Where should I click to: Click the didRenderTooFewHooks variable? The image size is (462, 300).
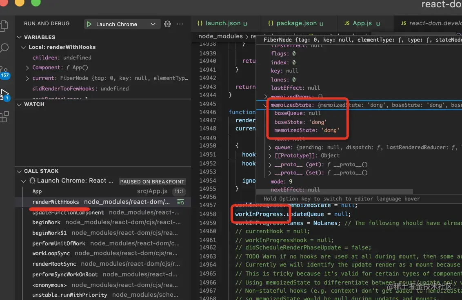(80, 88)
